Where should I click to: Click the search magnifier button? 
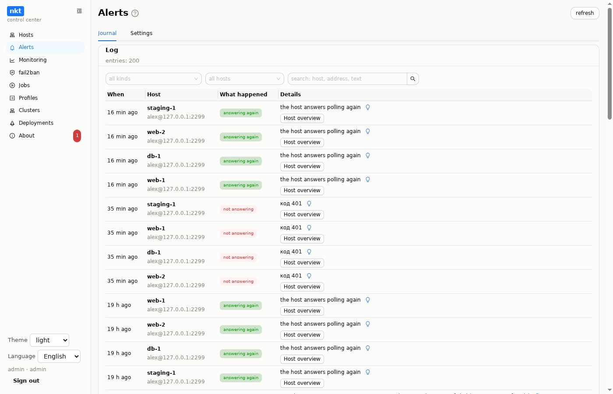413,79
